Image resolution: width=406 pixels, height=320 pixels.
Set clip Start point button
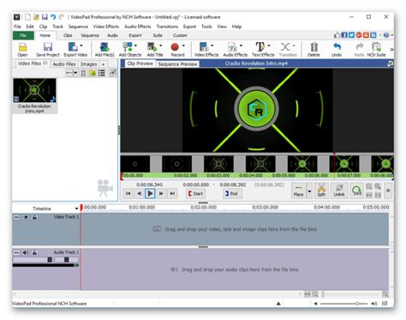click(195, 194)
